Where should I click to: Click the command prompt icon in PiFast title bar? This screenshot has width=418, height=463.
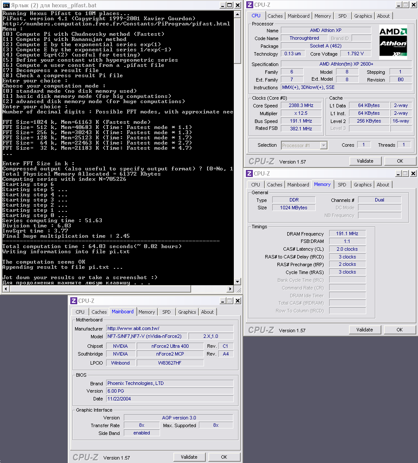pyautogui.click(x=6, y=5)
